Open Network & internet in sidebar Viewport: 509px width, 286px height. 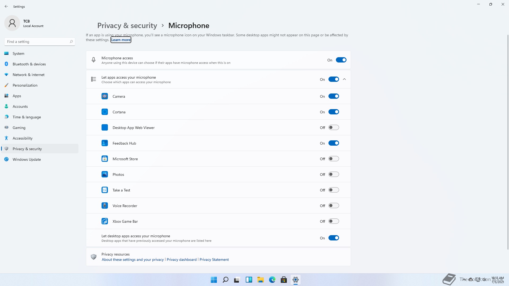(40, 75)
